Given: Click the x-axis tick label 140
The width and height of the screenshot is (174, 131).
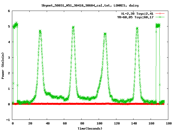Looking at the screenshot, I should 134,123.
